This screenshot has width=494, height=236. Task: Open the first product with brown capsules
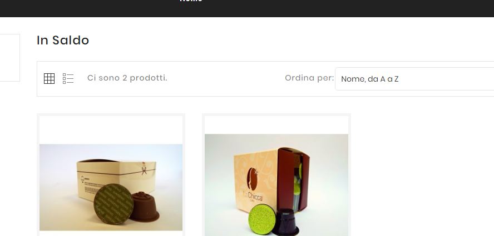coord(111,188)
